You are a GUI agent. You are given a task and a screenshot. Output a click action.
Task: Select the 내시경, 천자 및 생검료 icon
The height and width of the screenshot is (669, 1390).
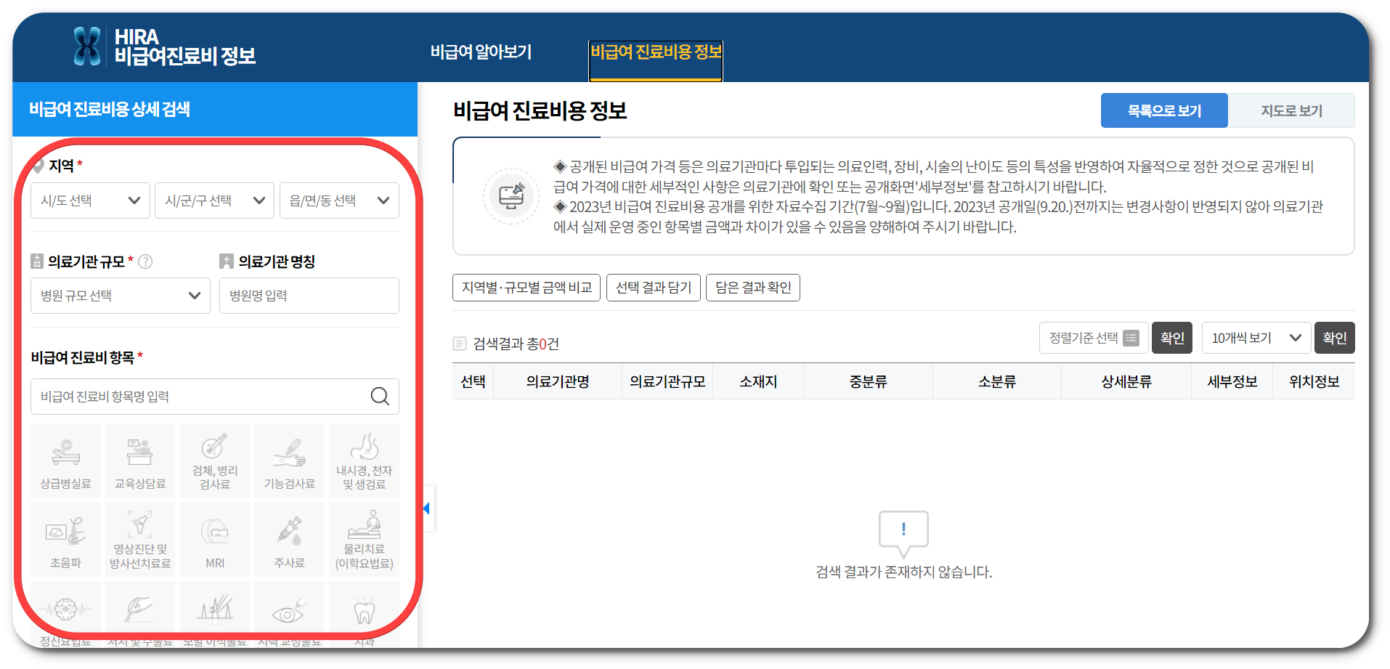[x=364, y=460]
